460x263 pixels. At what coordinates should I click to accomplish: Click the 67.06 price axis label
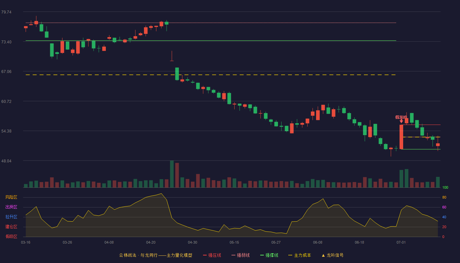coord(6,72)
